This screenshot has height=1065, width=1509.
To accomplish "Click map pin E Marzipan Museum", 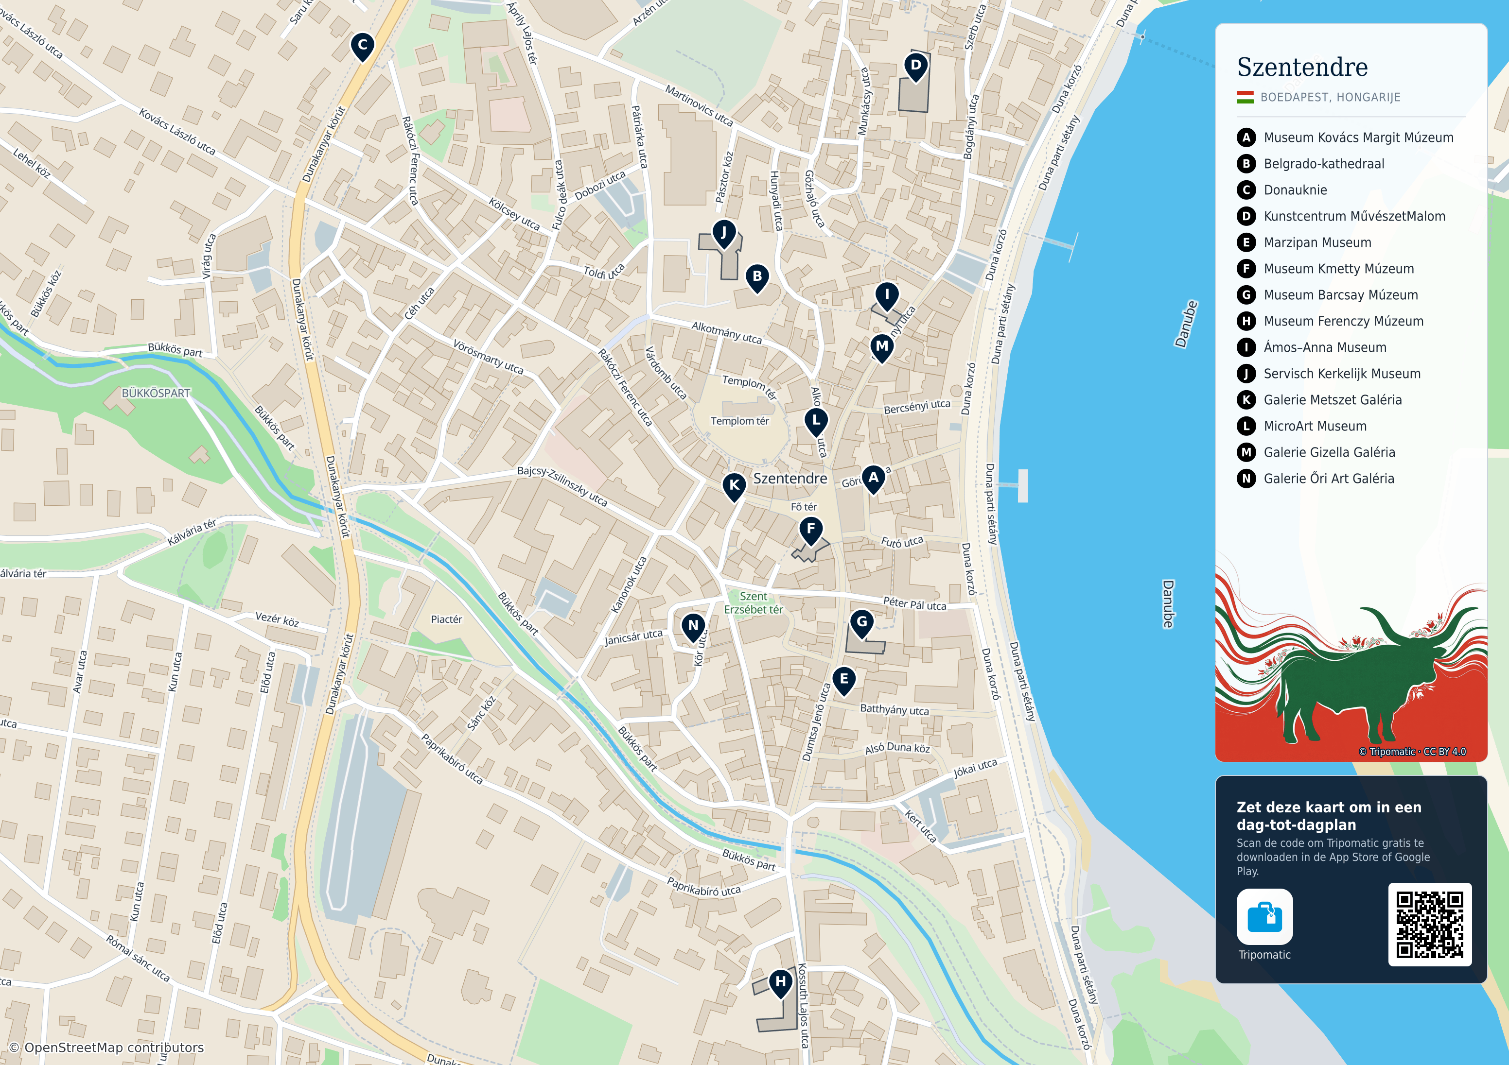I will coord(844,681).
